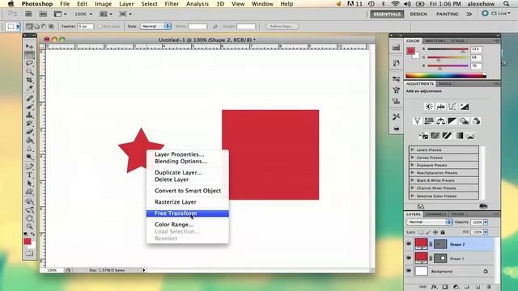The width and height of the screenshot is (518, 291).
Task: Click the toolbox foreground color swatch
Action: tap(28, 242)
